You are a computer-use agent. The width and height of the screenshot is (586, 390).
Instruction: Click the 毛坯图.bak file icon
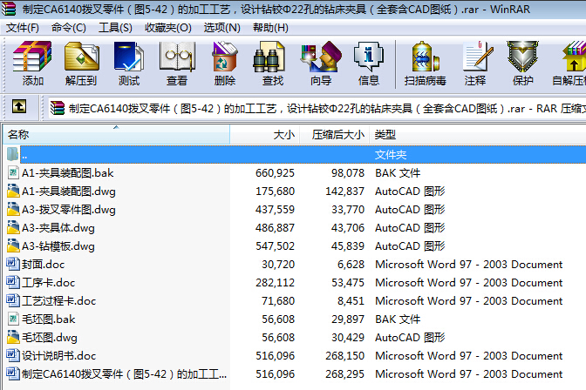tap(13, 319)
